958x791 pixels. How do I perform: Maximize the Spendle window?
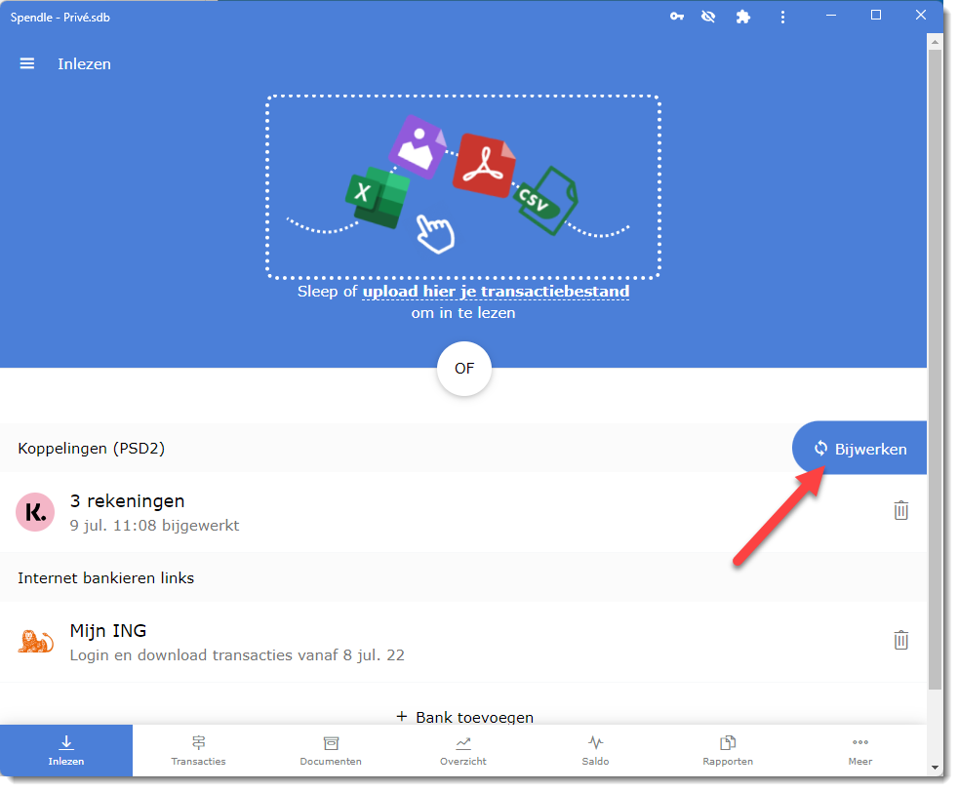click(875, 16)
